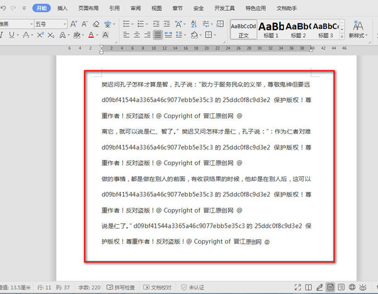The height and width of the screenshot is (294, 378).
Task: Apply the 标题 1 heading style
Action: pos(271,30)
